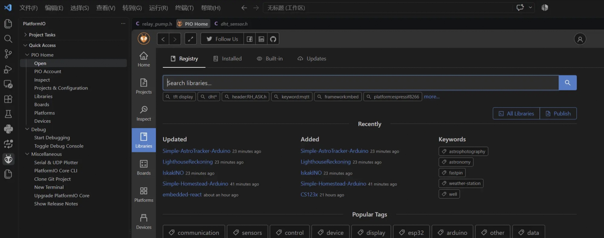Open the 文件(F) menu

click(x=28, y=8)
